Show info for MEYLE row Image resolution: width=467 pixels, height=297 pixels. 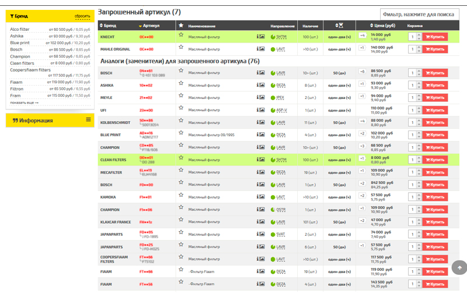click(257, 97)
